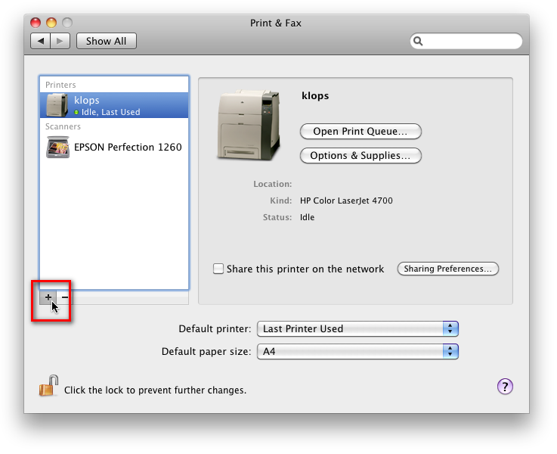Viewport: 557px width, 454px height.
Task: Minimize the Print & Fax window
Action: point(51,23)
